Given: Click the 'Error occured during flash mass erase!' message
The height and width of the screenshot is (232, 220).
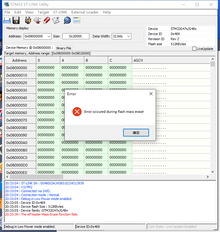Looking at the screenshot, I should pos(114,112).
